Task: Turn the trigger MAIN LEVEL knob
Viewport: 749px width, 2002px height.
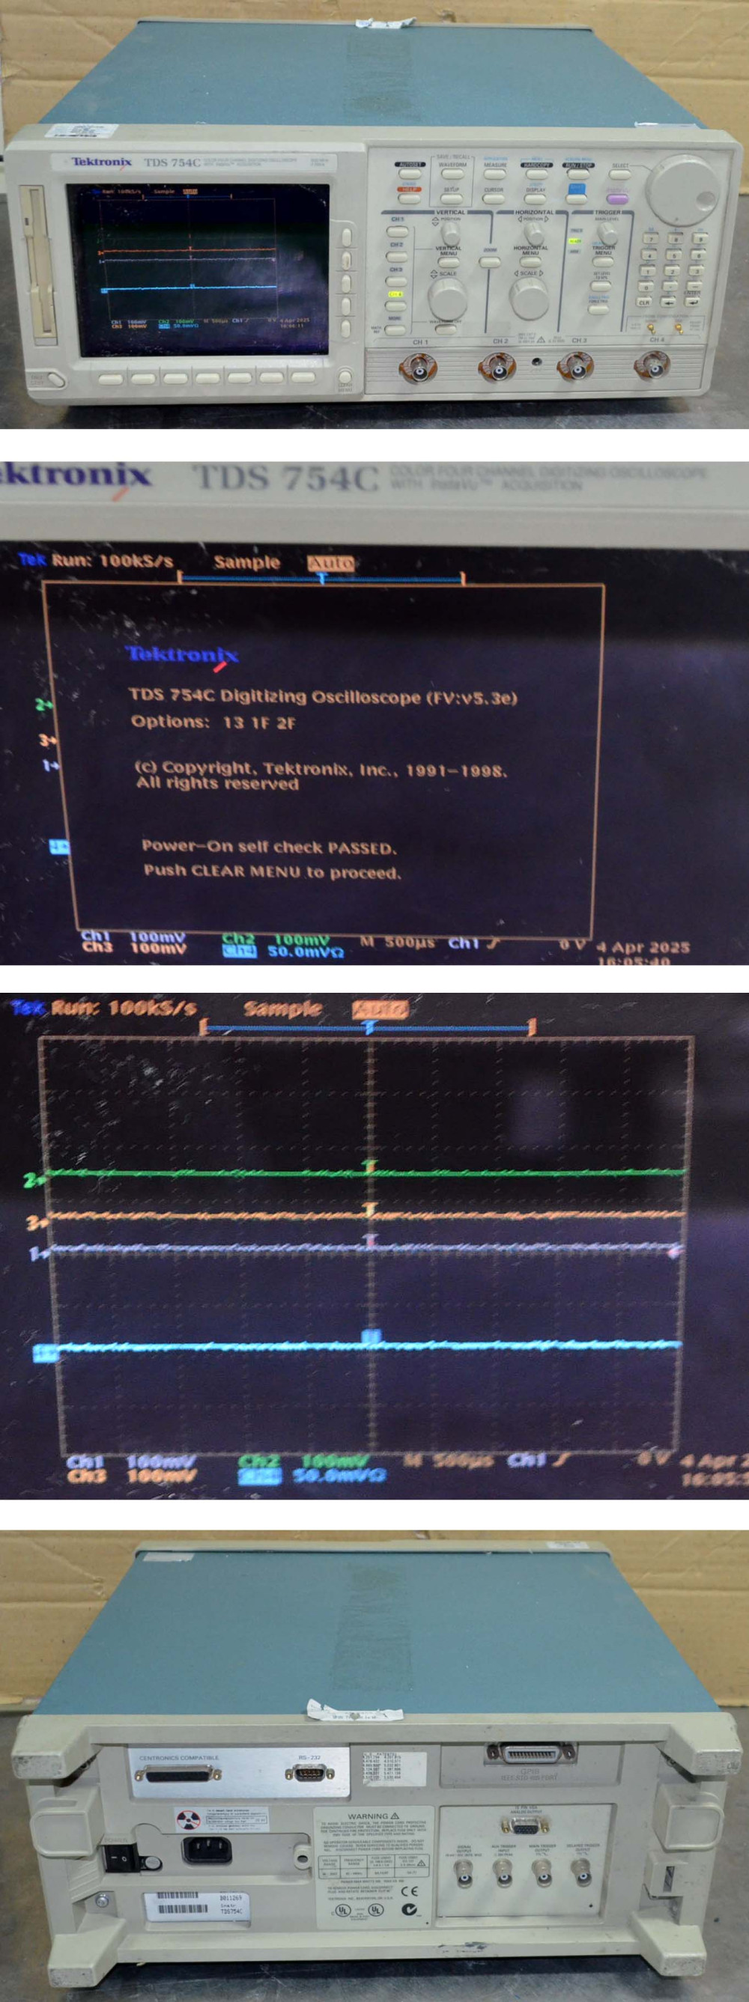Action: coord(607,233)
